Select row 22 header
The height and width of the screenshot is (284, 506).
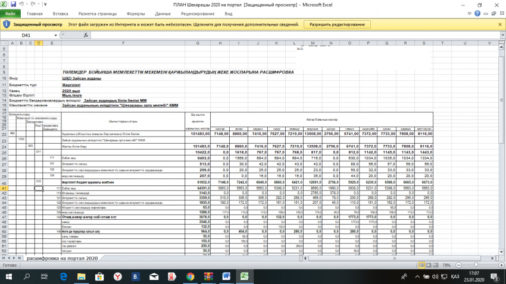pyautogui.click(x=4, y=134)
